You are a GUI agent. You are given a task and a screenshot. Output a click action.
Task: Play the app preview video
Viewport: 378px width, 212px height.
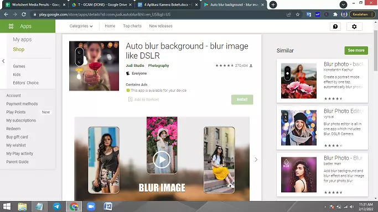[x=162, y=160]
